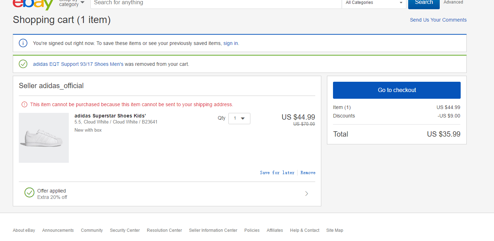Click the New with box condition text
494x241 pixels.
88,130
